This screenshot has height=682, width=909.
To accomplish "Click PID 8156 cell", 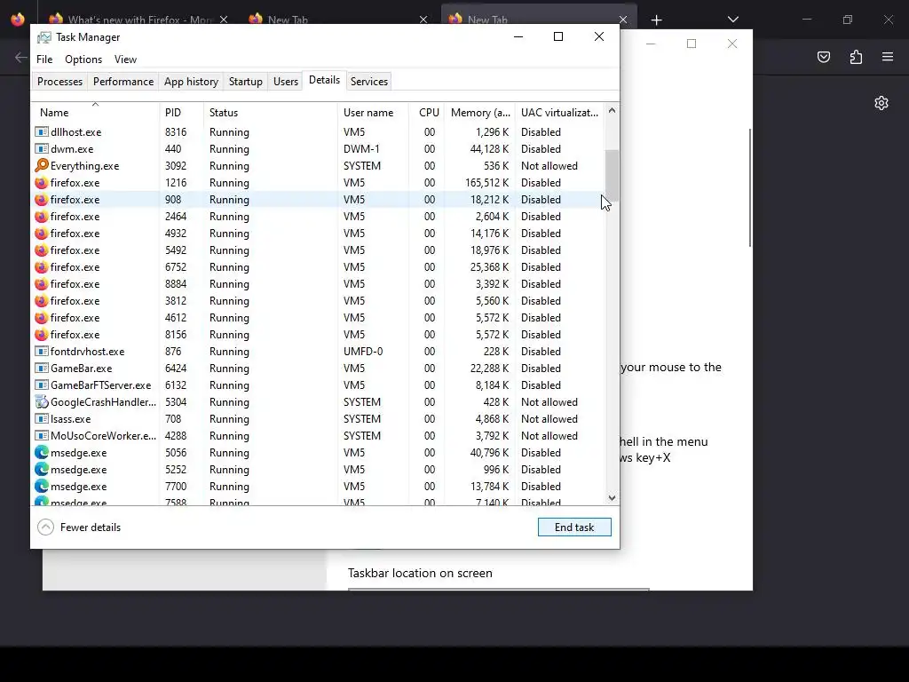I will [176, 335].
